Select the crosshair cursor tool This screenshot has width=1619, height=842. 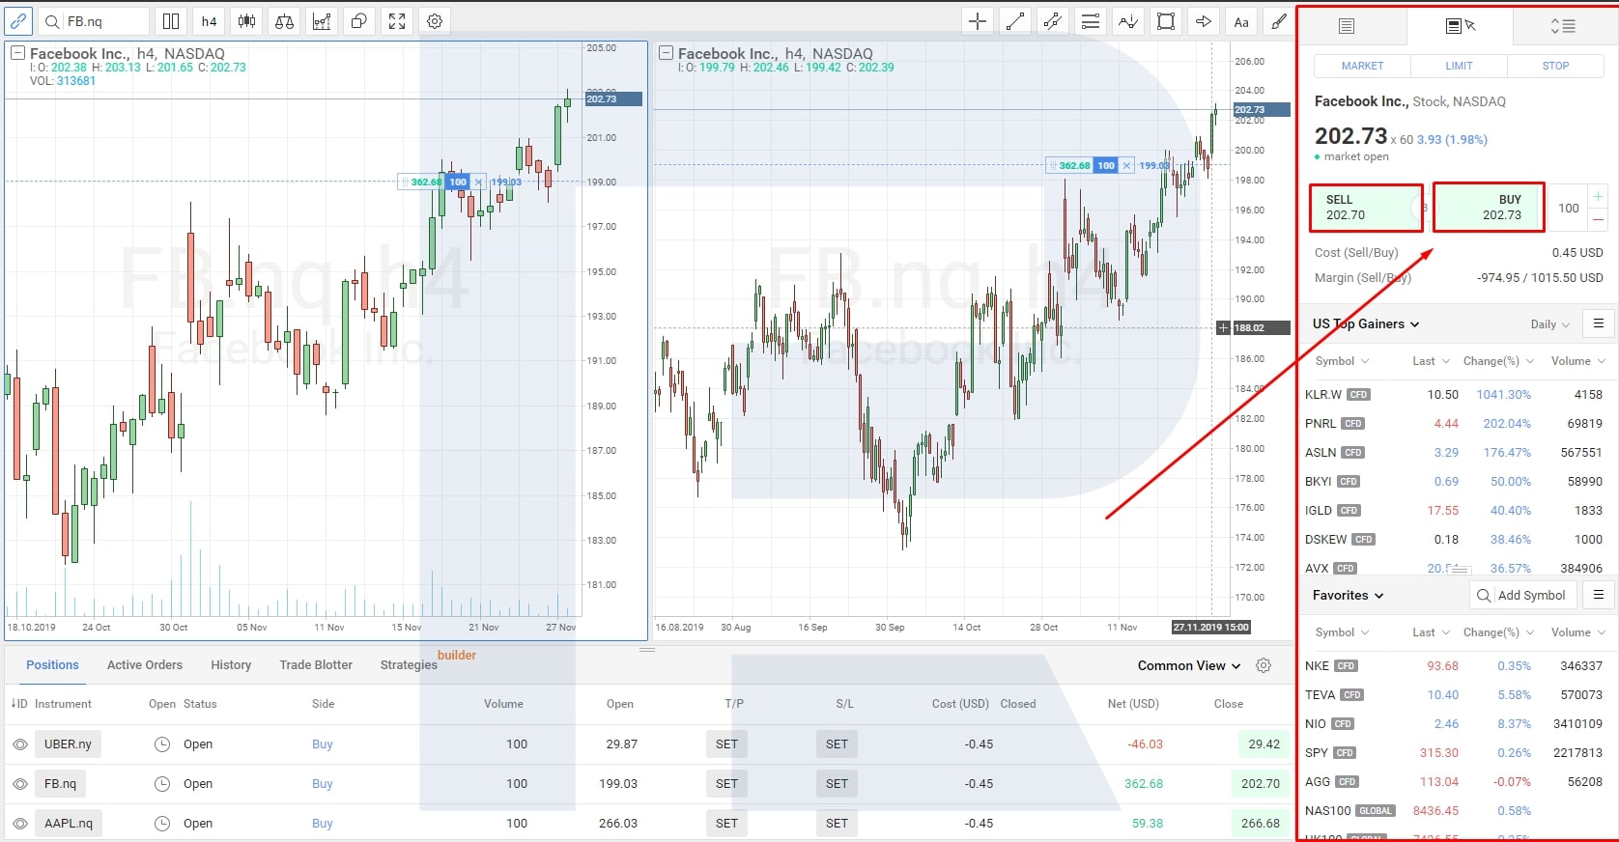point(978,21)
